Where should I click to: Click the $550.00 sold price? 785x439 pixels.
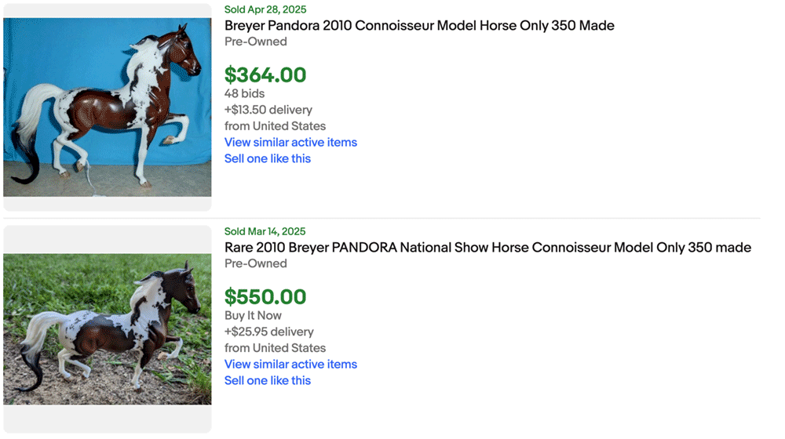coord(265,297)
